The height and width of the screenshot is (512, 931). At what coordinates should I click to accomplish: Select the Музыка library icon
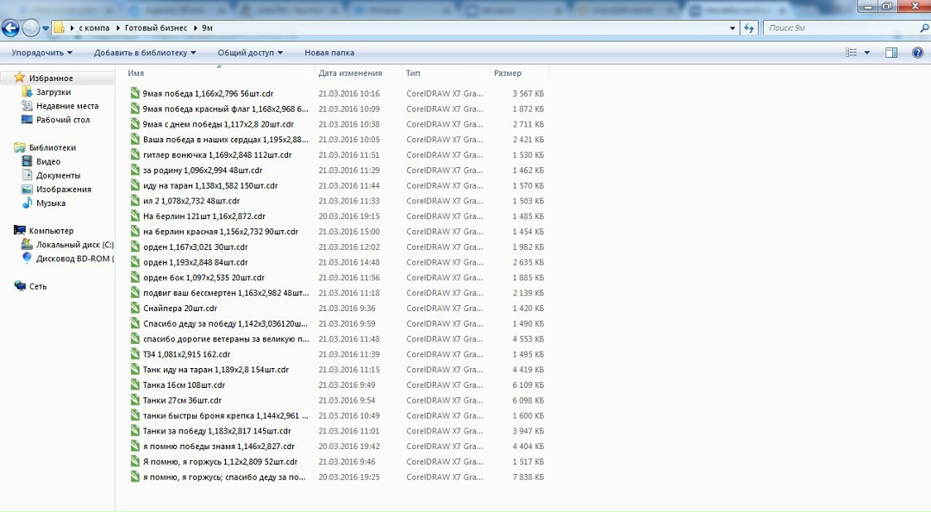[x=28, y=203]
